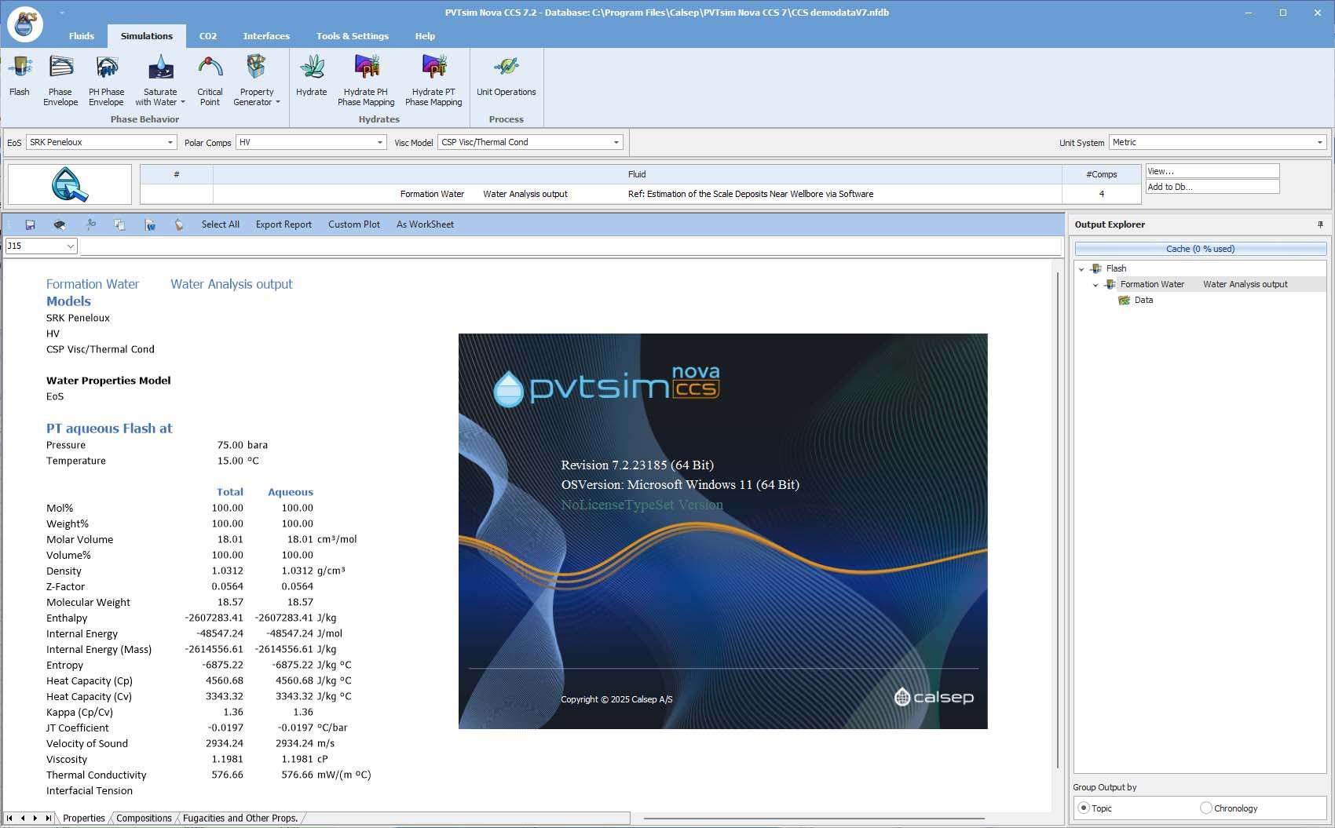
Task: Pin the Output Explorer panel
Action: click(x=1319, y=224)
